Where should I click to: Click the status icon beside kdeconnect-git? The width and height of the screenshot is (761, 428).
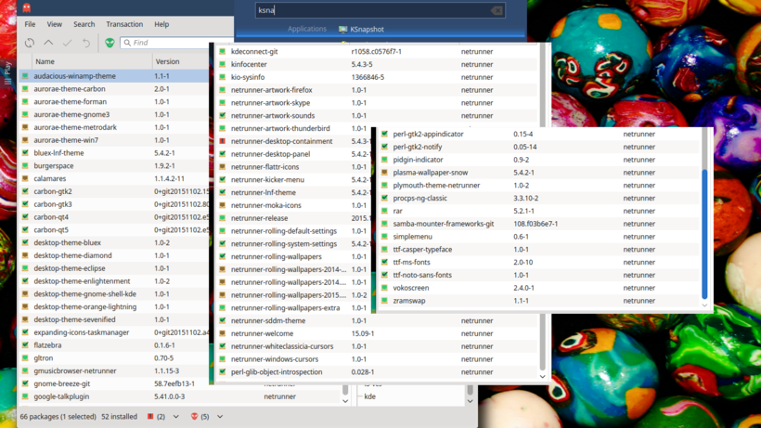click(223, 51)
